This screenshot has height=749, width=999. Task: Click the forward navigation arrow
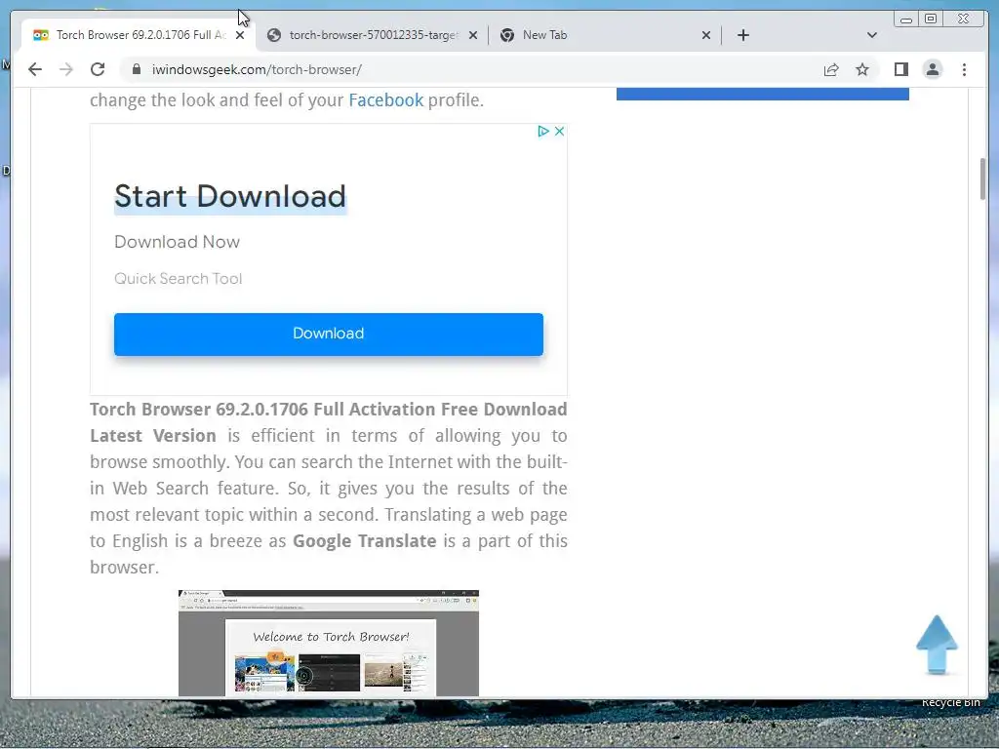66,69
